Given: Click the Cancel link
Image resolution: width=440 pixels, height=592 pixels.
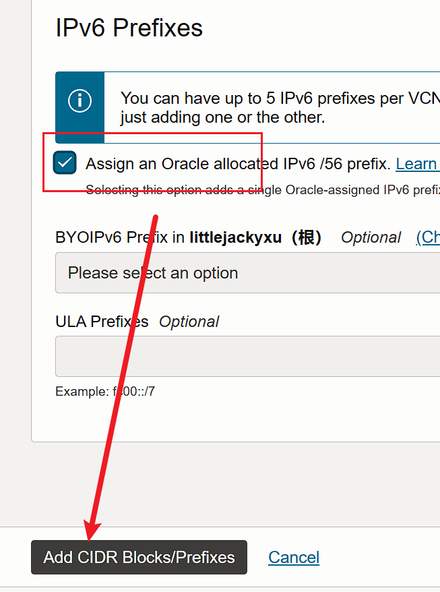Looking at the screenshot, I should point(294,558).
